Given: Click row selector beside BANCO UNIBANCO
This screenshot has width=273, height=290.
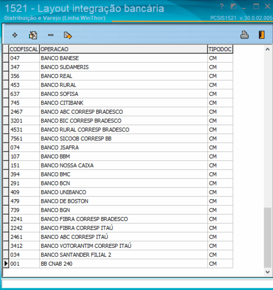Looking at the screenshot, I should point(6,192).
